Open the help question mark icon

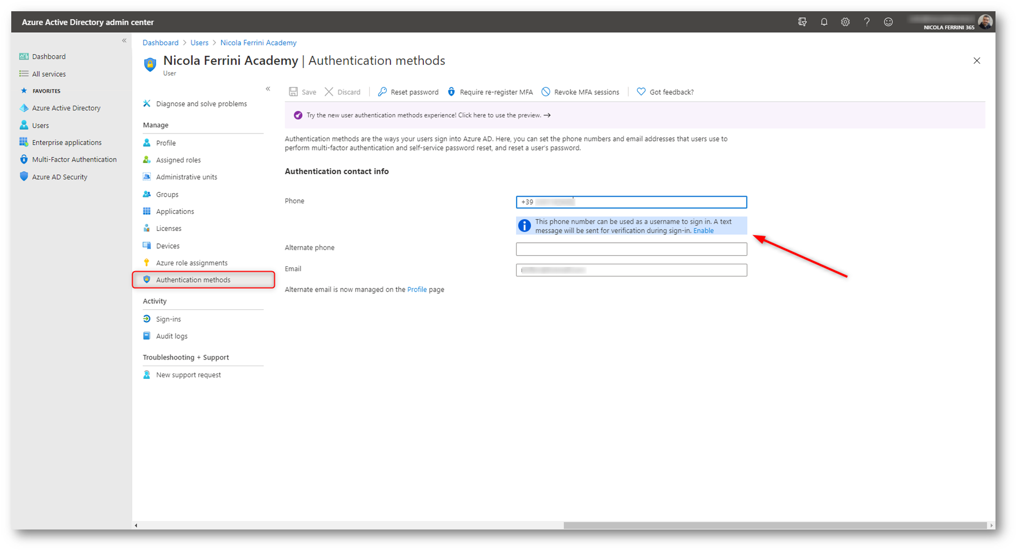[x=867, y=22]
